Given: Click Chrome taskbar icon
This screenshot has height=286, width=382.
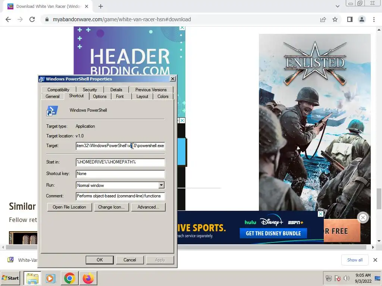Looking at the screenshot, I should 69,278.
